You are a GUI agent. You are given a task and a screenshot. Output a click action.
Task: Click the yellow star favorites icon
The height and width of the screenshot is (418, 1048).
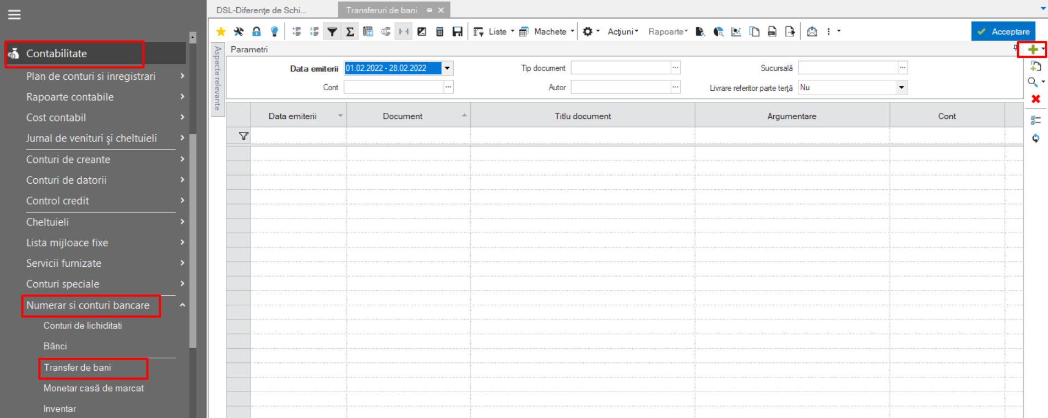tap(221, 31)
